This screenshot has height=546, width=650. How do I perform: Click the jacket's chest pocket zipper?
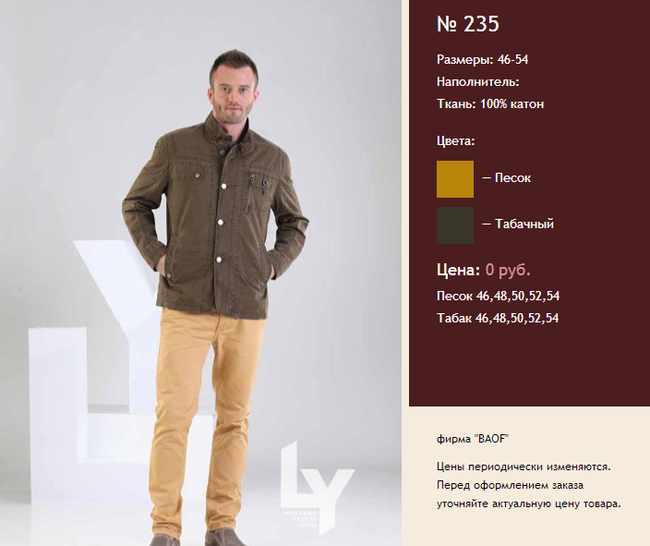[x=250, y=193]
